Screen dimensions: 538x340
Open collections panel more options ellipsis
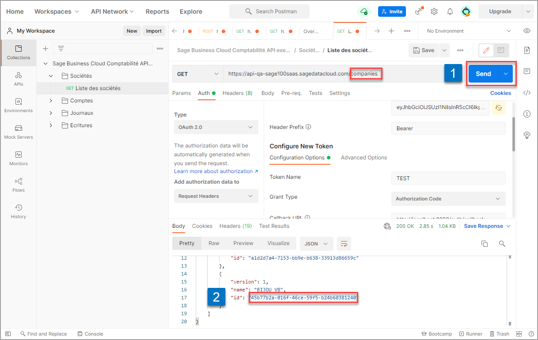[x=160, y=49]
